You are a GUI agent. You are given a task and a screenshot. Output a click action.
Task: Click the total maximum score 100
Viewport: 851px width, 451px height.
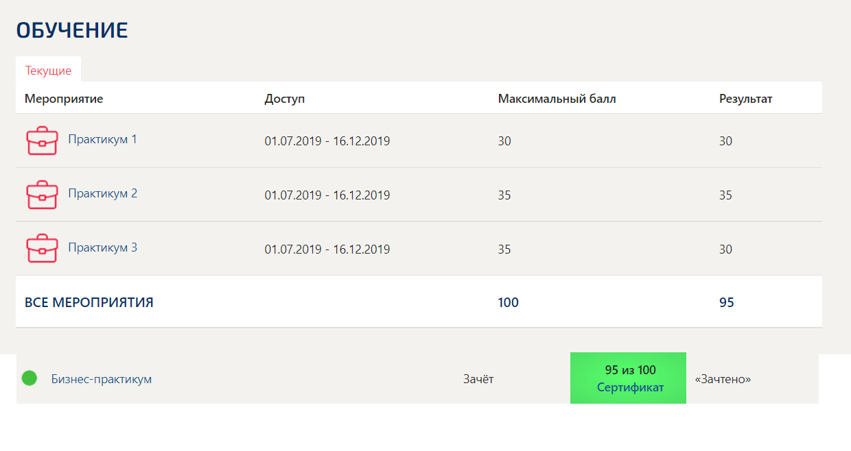click(509, 302)
